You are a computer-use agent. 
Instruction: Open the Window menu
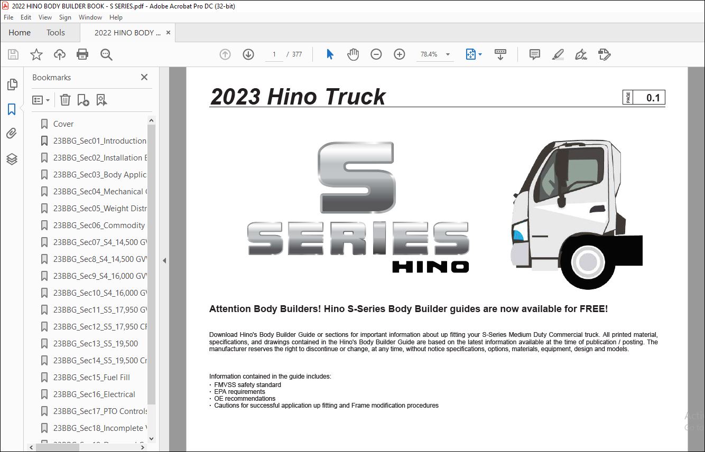(x=90, y=17)
